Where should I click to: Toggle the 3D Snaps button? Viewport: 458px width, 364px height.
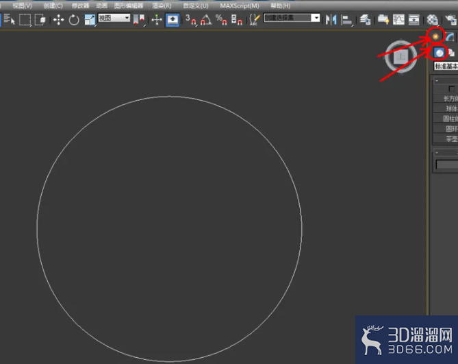191,20
